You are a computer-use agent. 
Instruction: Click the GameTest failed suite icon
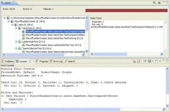point(20,28)
